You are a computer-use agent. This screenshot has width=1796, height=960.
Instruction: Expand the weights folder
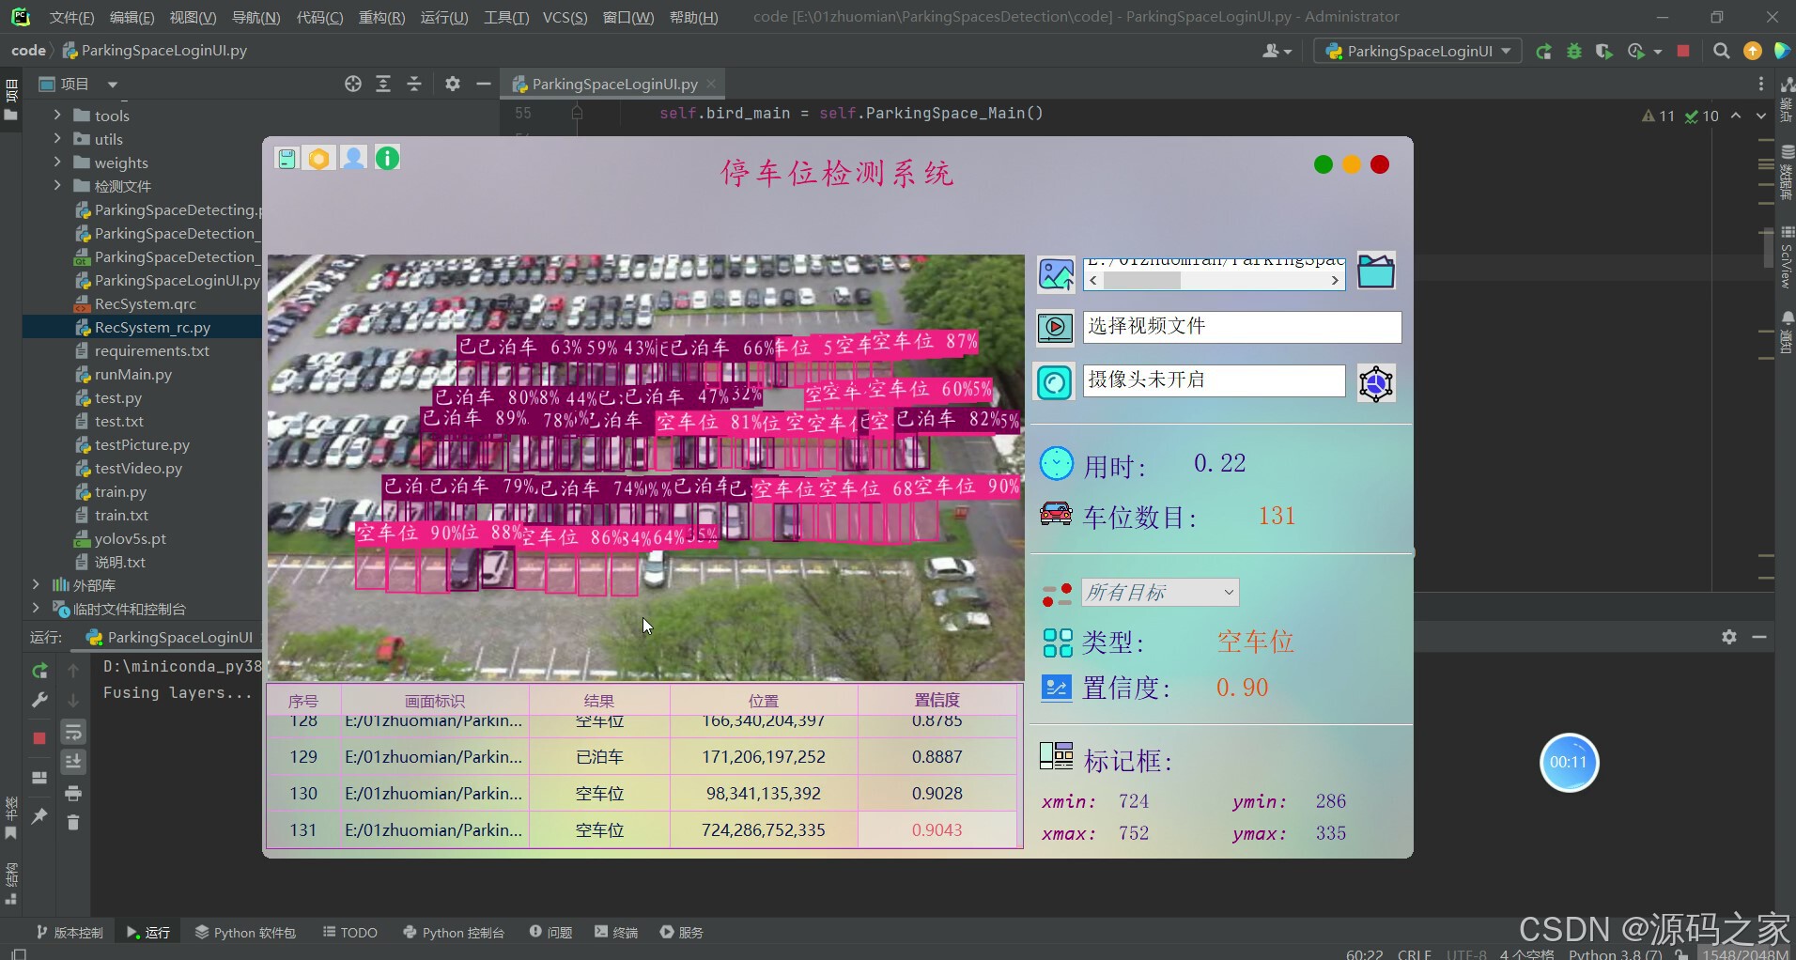pos(57,162)
